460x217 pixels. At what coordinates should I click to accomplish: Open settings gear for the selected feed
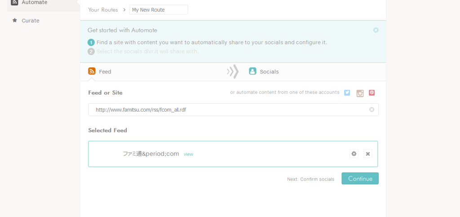coord(354,154)
